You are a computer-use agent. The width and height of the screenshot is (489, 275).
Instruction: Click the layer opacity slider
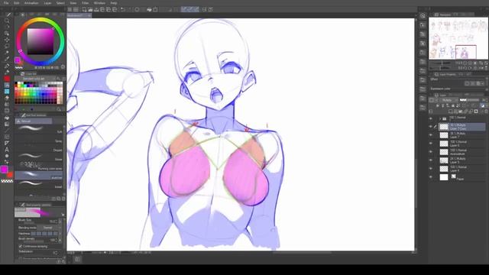[470, 100]
